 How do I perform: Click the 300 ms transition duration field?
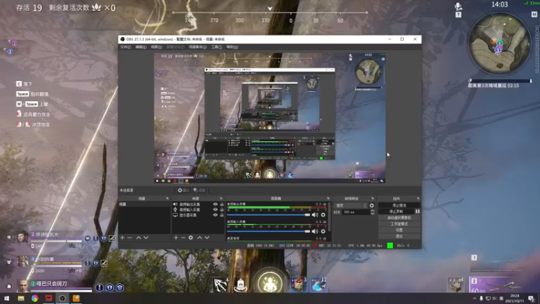click(356, 212)
